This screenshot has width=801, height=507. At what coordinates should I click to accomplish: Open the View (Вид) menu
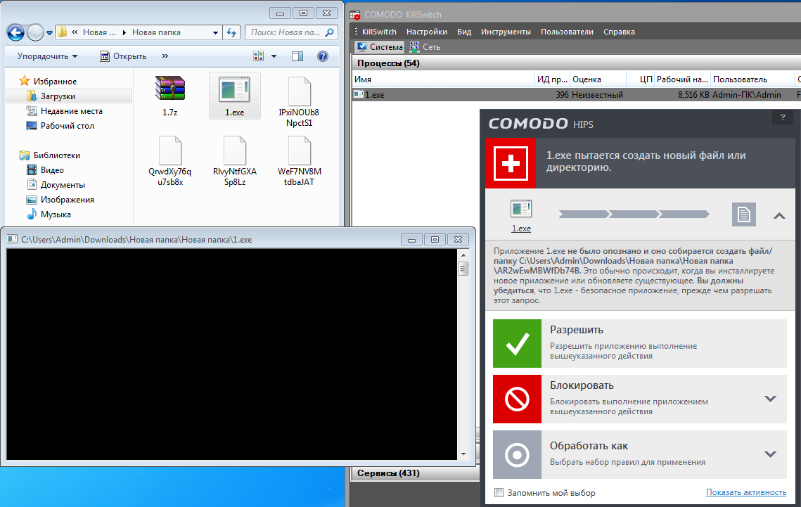pos(464,32)
